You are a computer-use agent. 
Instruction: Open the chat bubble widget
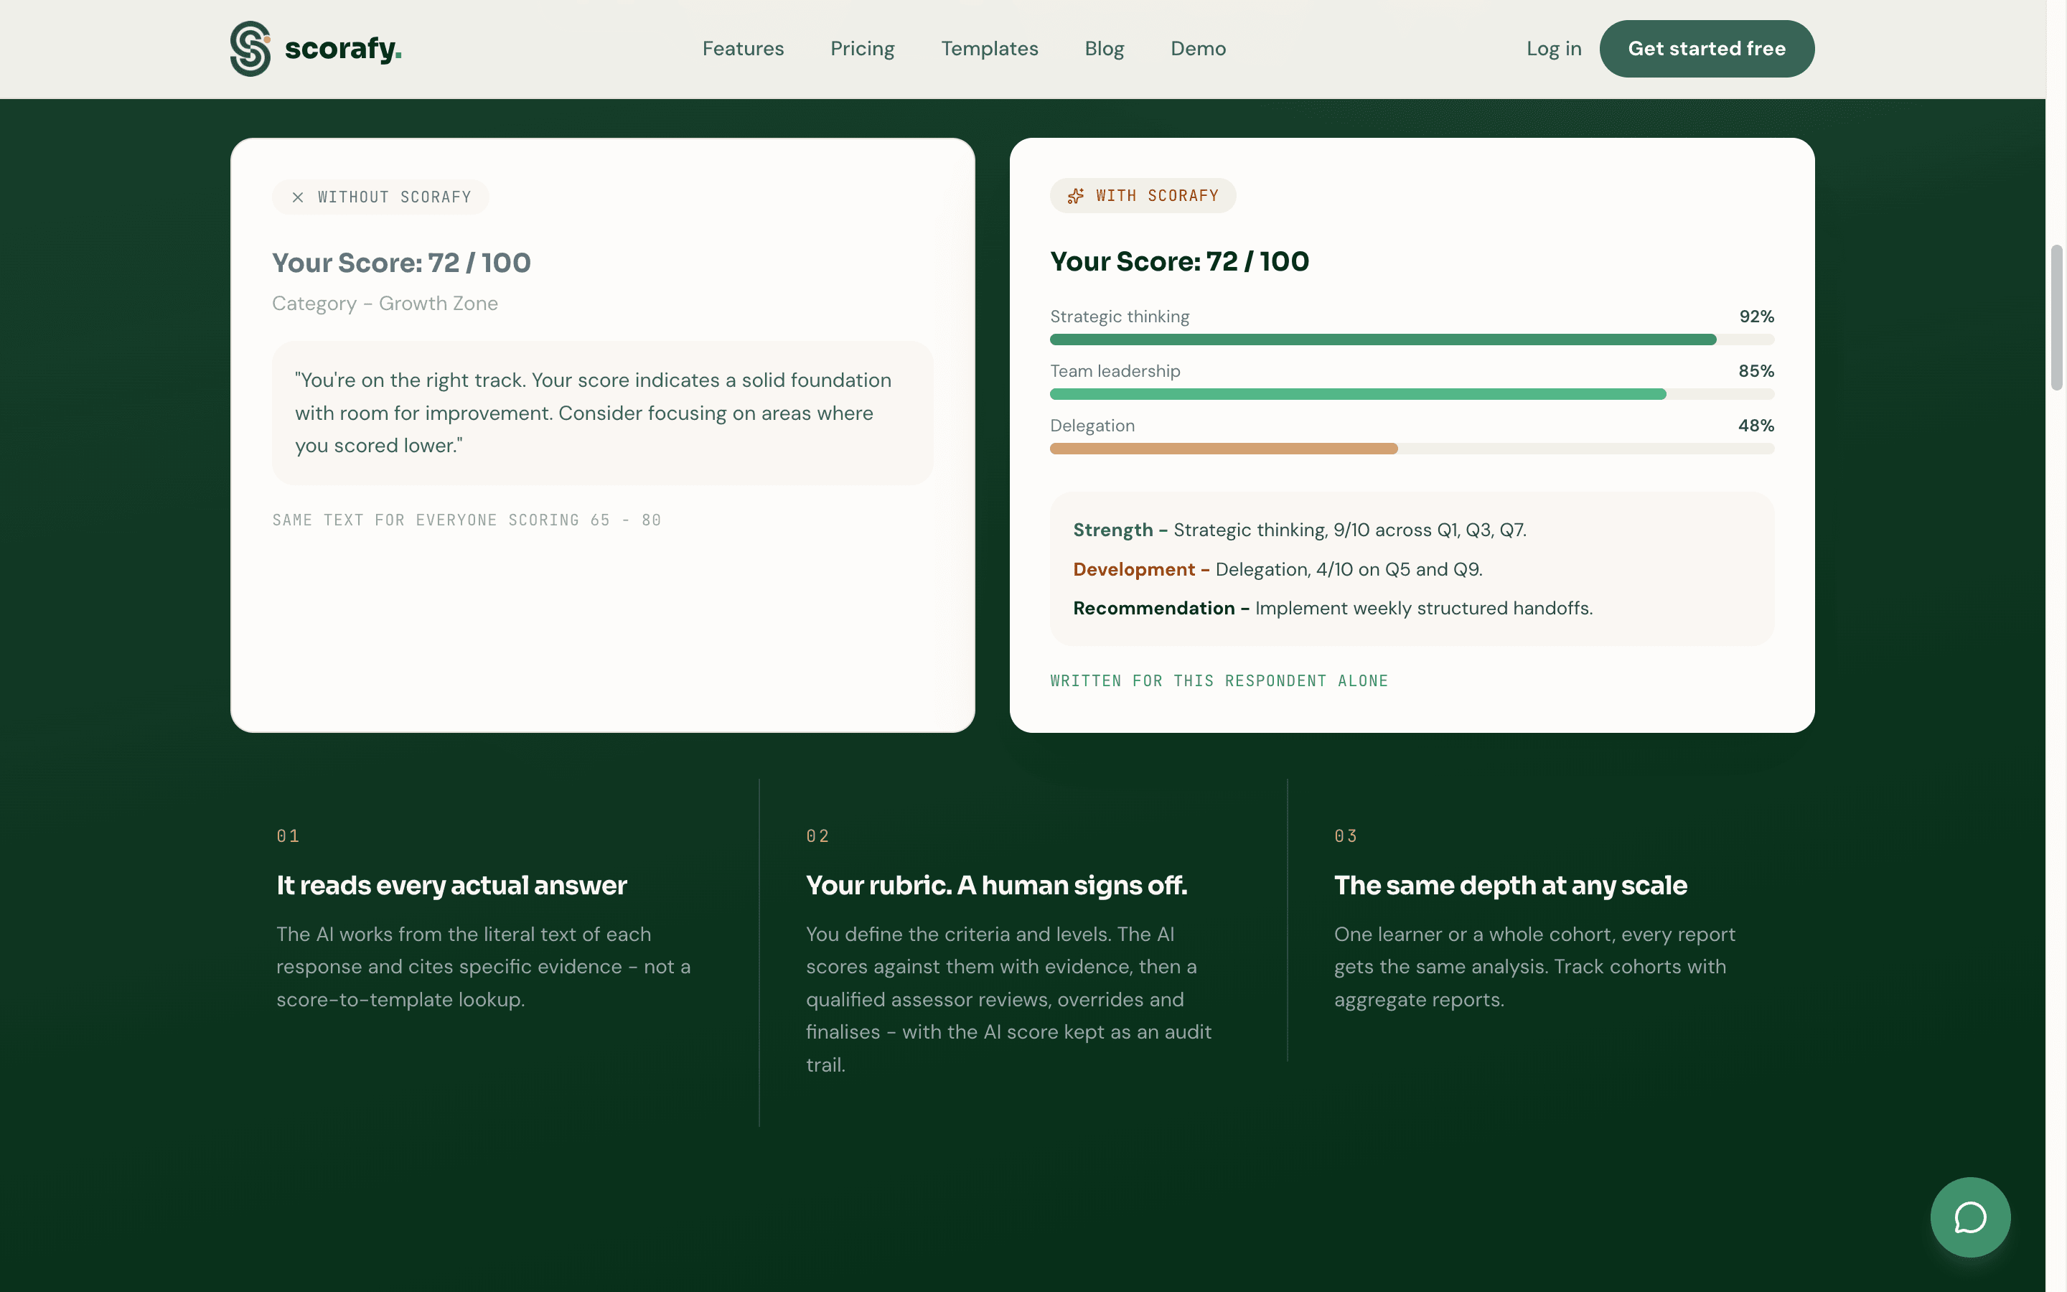click(1969, 1217)
